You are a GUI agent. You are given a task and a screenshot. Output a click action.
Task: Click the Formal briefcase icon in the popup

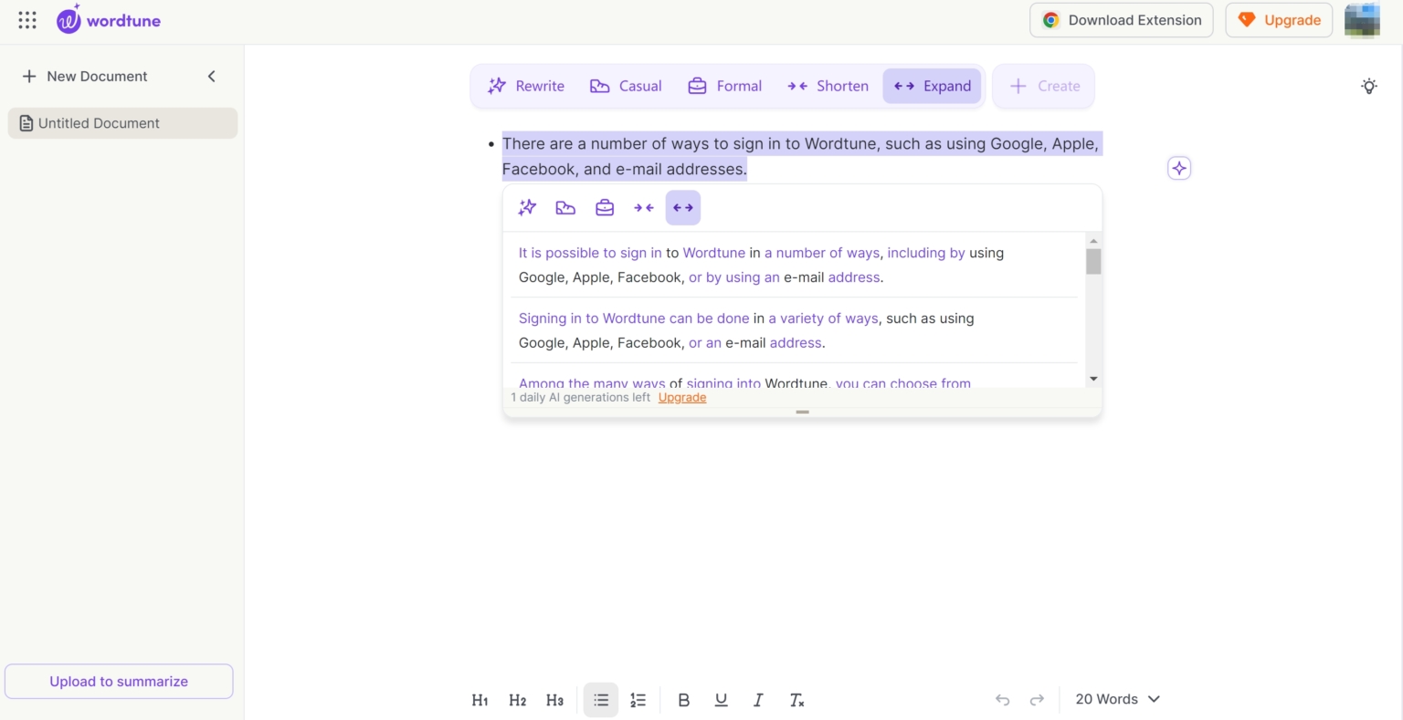tap(604, 207)
